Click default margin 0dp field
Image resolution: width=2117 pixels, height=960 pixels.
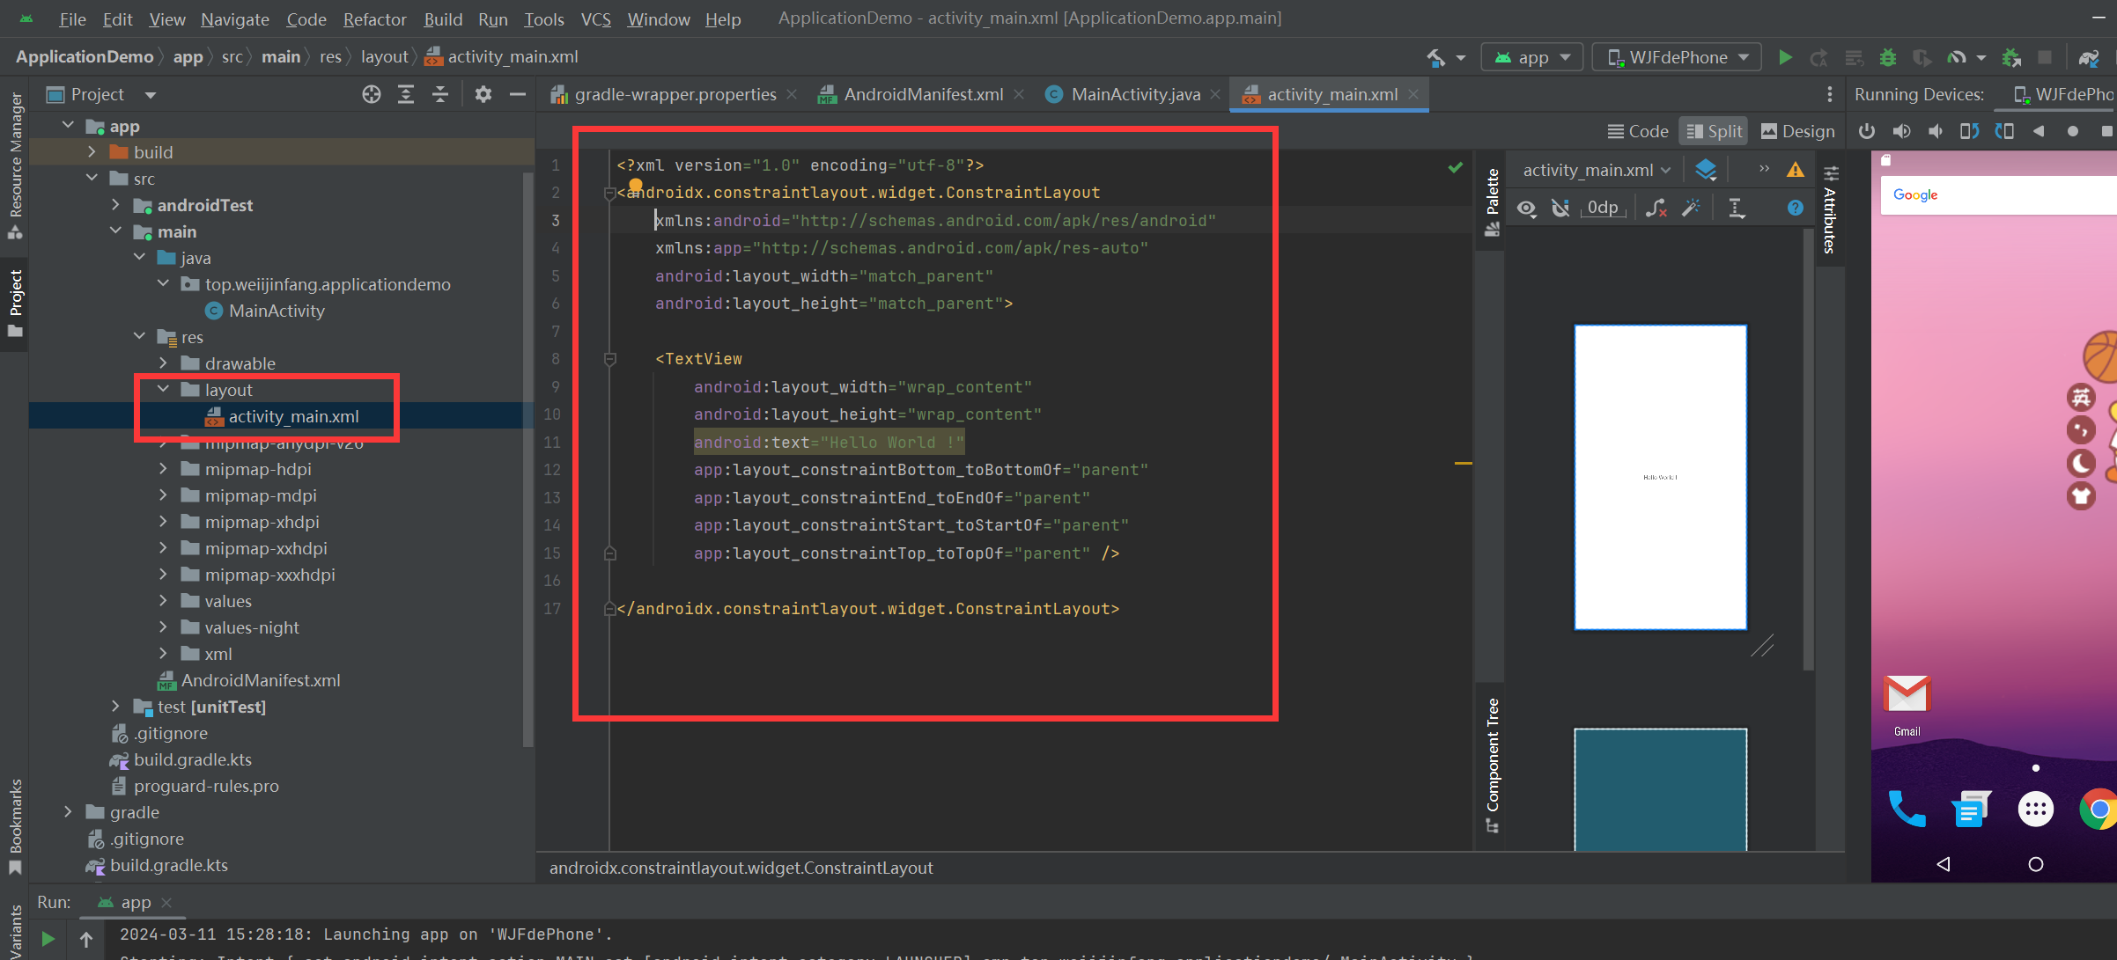(1602, 208)
